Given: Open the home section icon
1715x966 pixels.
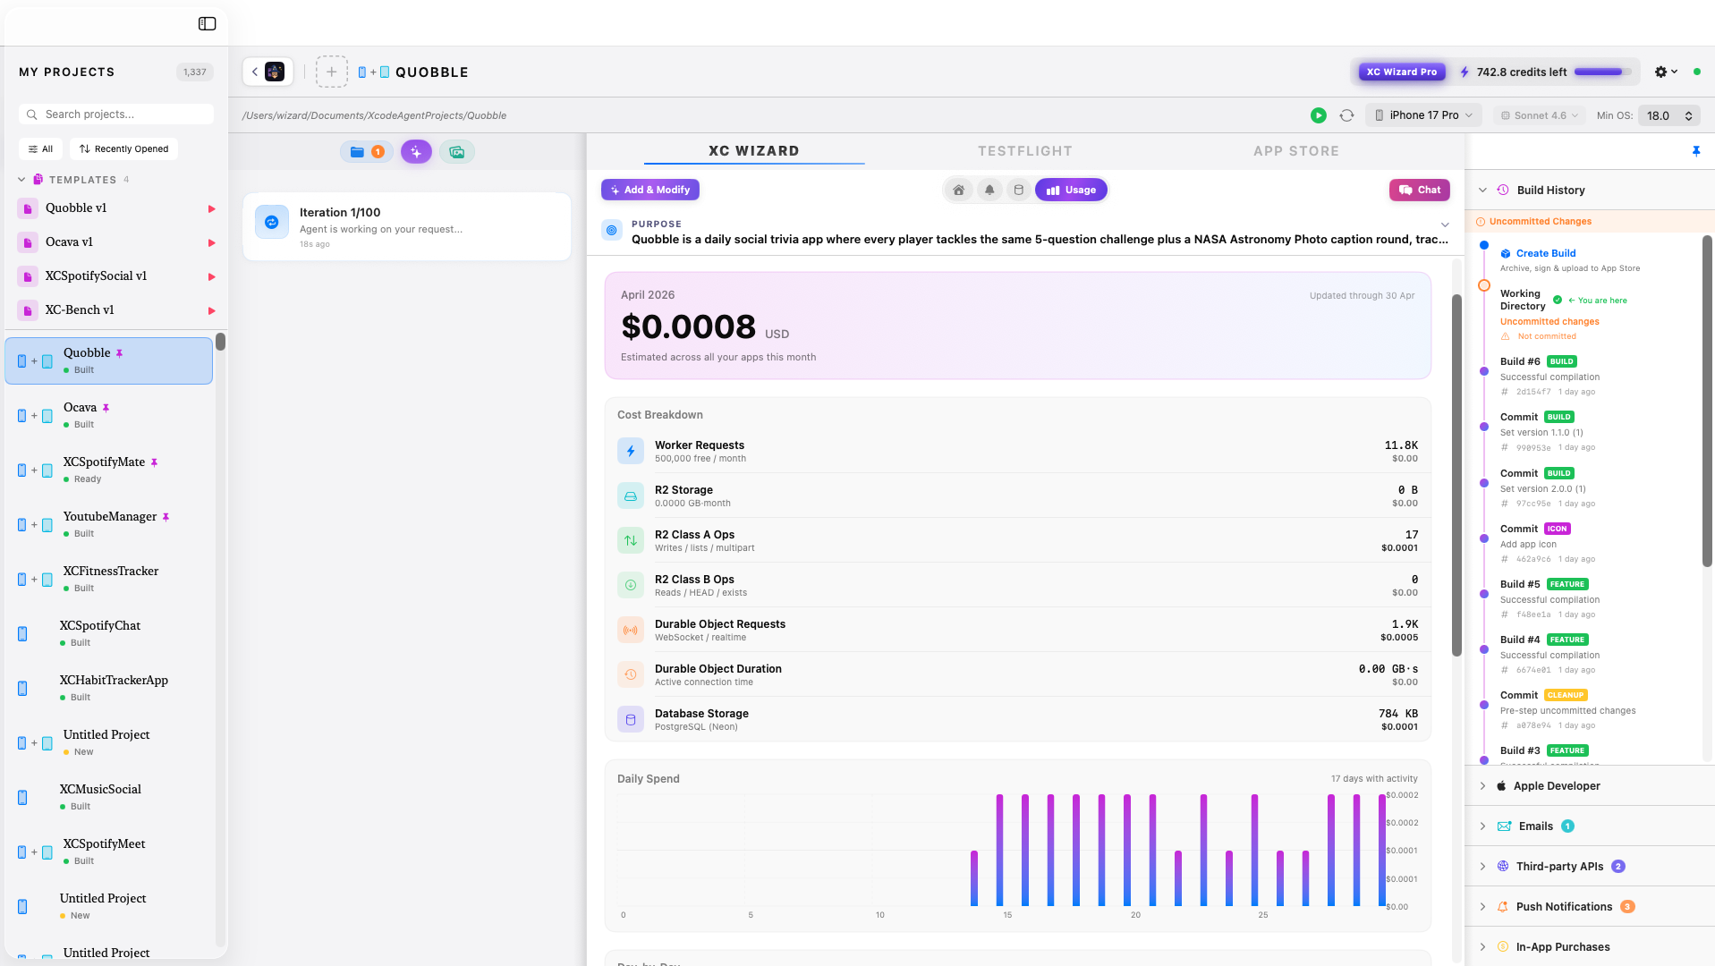Looking at the screenshot, I should (x=958, y=190).
